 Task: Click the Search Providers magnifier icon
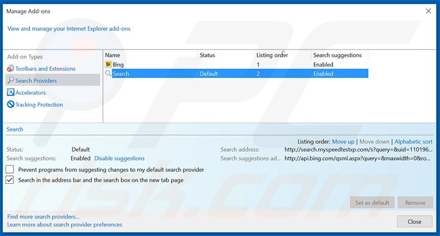pos(11,80)
